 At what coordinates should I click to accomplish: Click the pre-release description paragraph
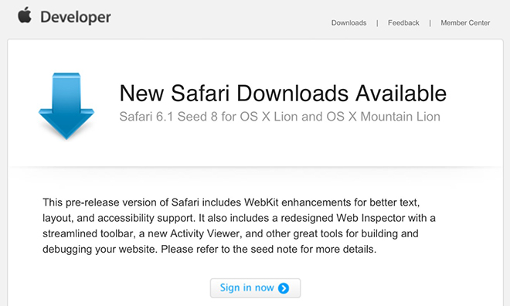[239, 226]
